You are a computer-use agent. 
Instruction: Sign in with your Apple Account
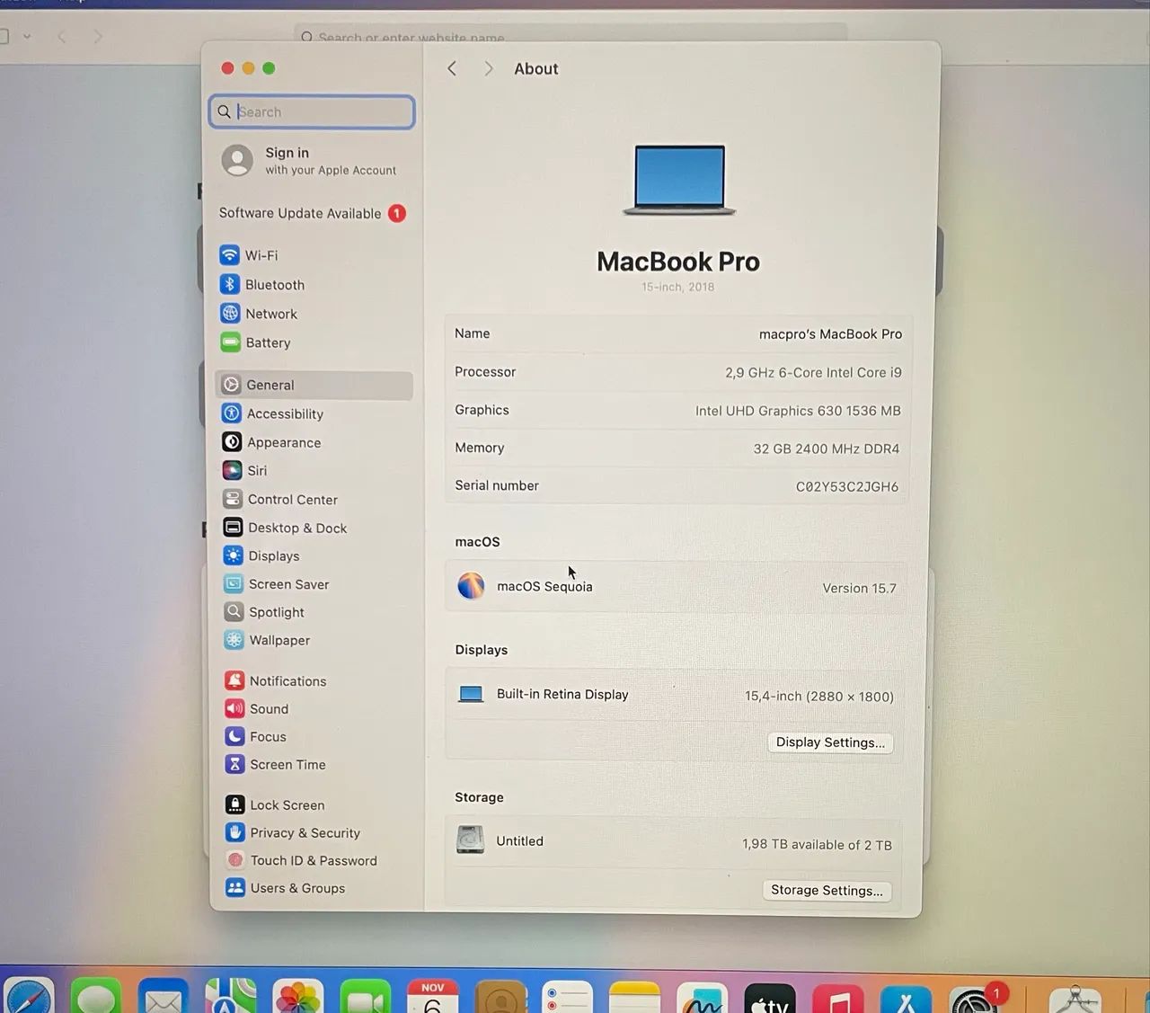[312, 161]
